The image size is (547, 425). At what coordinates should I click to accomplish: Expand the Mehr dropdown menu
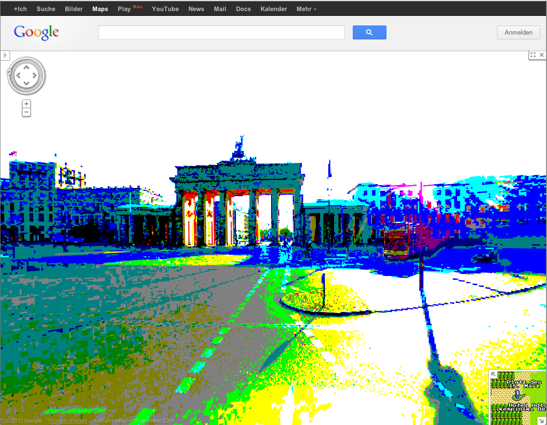click(306, 9)
